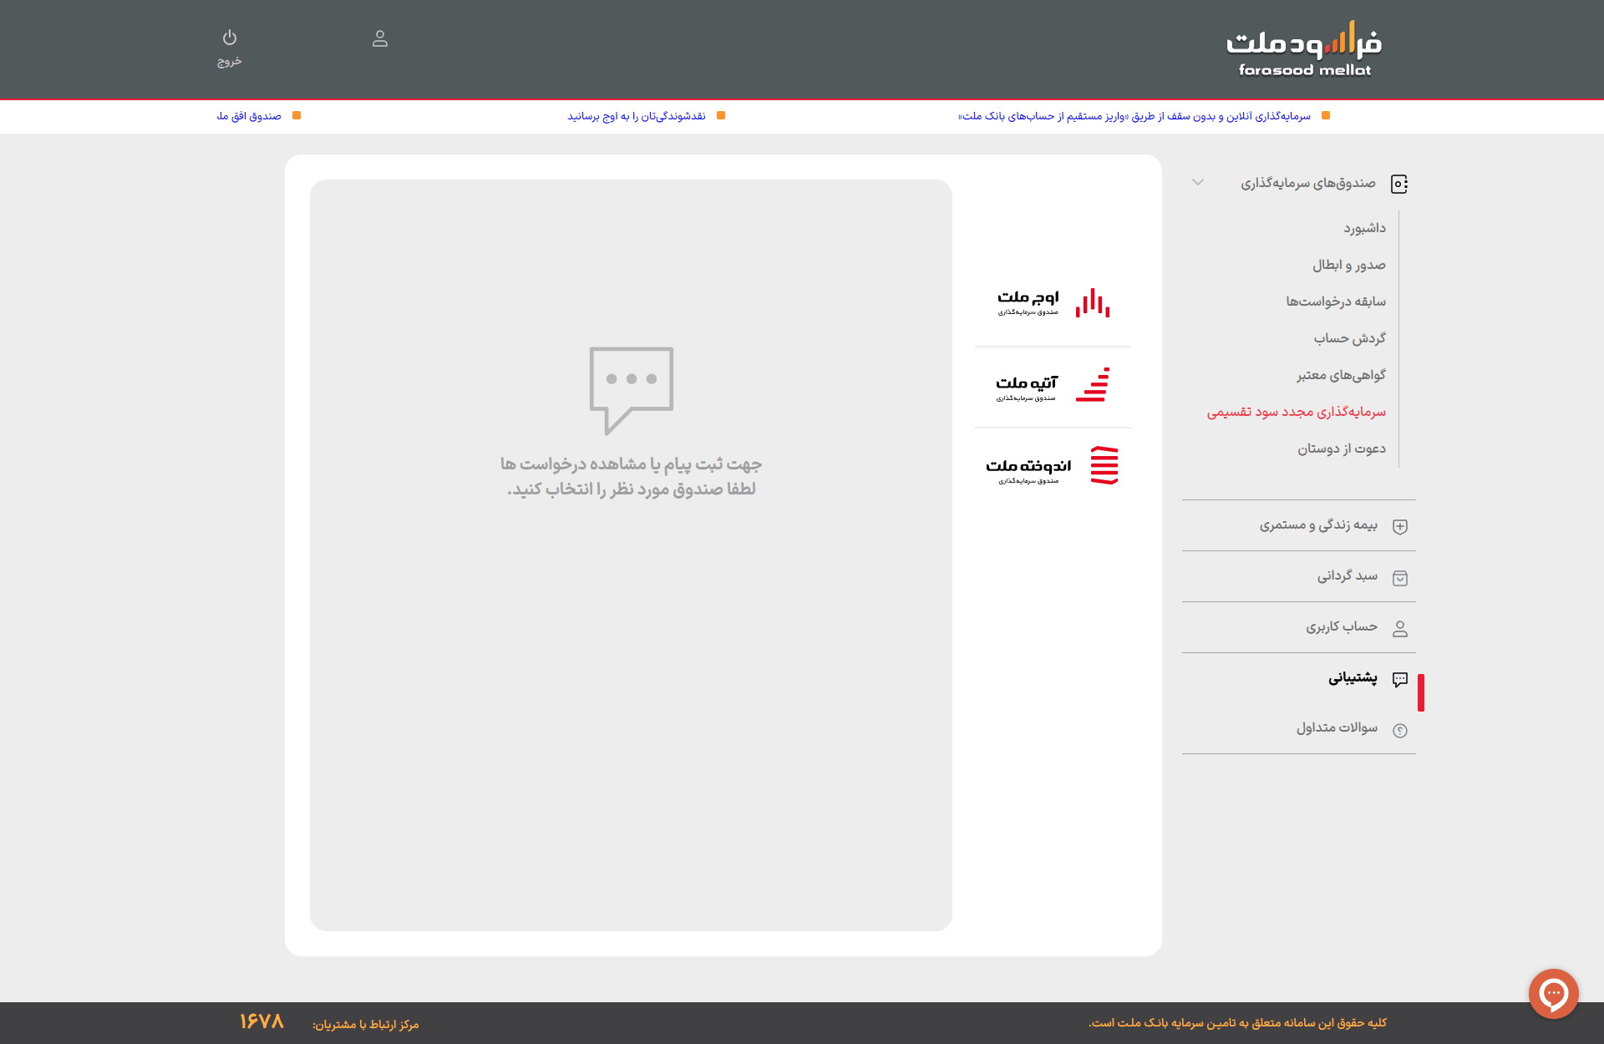Click the power icon for خروج (logout)
Viewport: 1604px width, 1044px height.
tap(230, 38)
